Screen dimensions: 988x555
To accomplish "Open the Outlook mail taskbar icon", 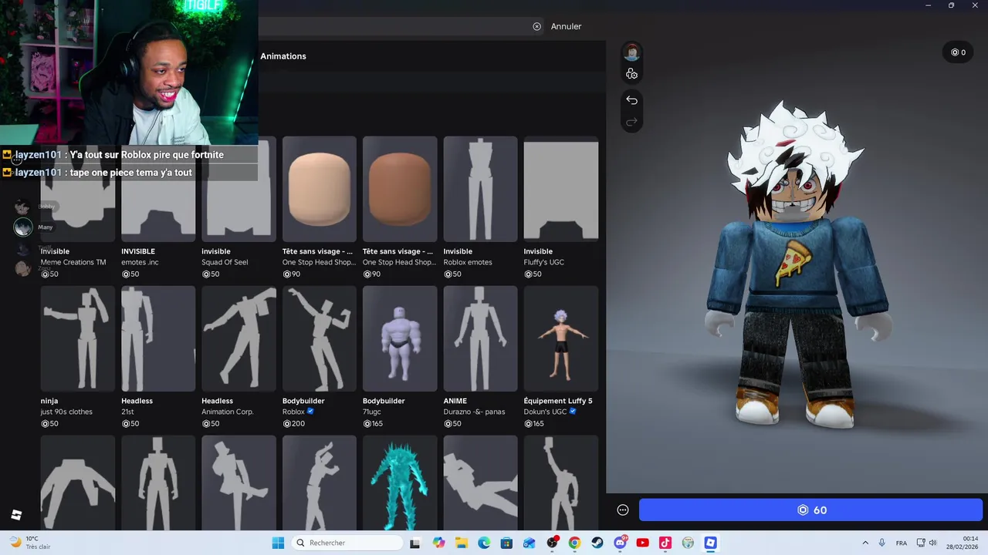I will pos(530,543).
